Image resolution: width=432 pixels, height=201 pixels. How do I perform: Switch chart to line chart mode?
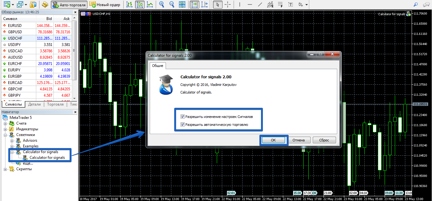[x=150, y=4]
